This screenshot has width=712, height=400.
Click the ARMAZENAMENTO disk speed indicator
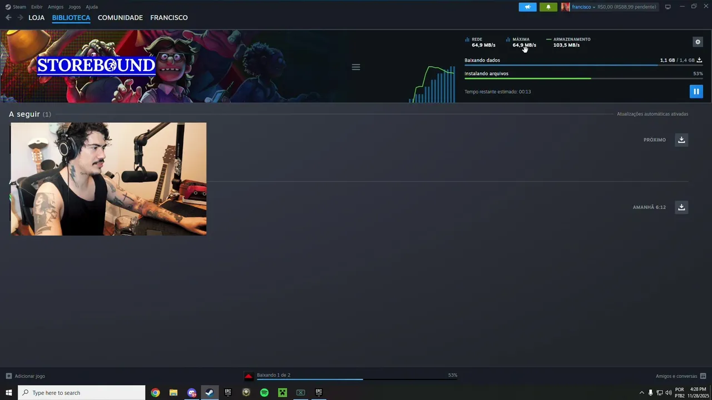[568, 42]
